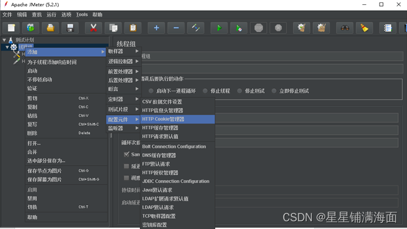Expand the 逻辑控制器 submenu
This screenshot has height=229, width=407.
(123, 61)
